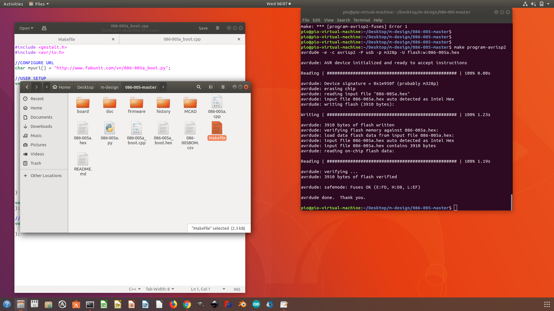The image size is (554, 311).
Task: Open the Text Editor icon in the dock
Action: point(284,304)
